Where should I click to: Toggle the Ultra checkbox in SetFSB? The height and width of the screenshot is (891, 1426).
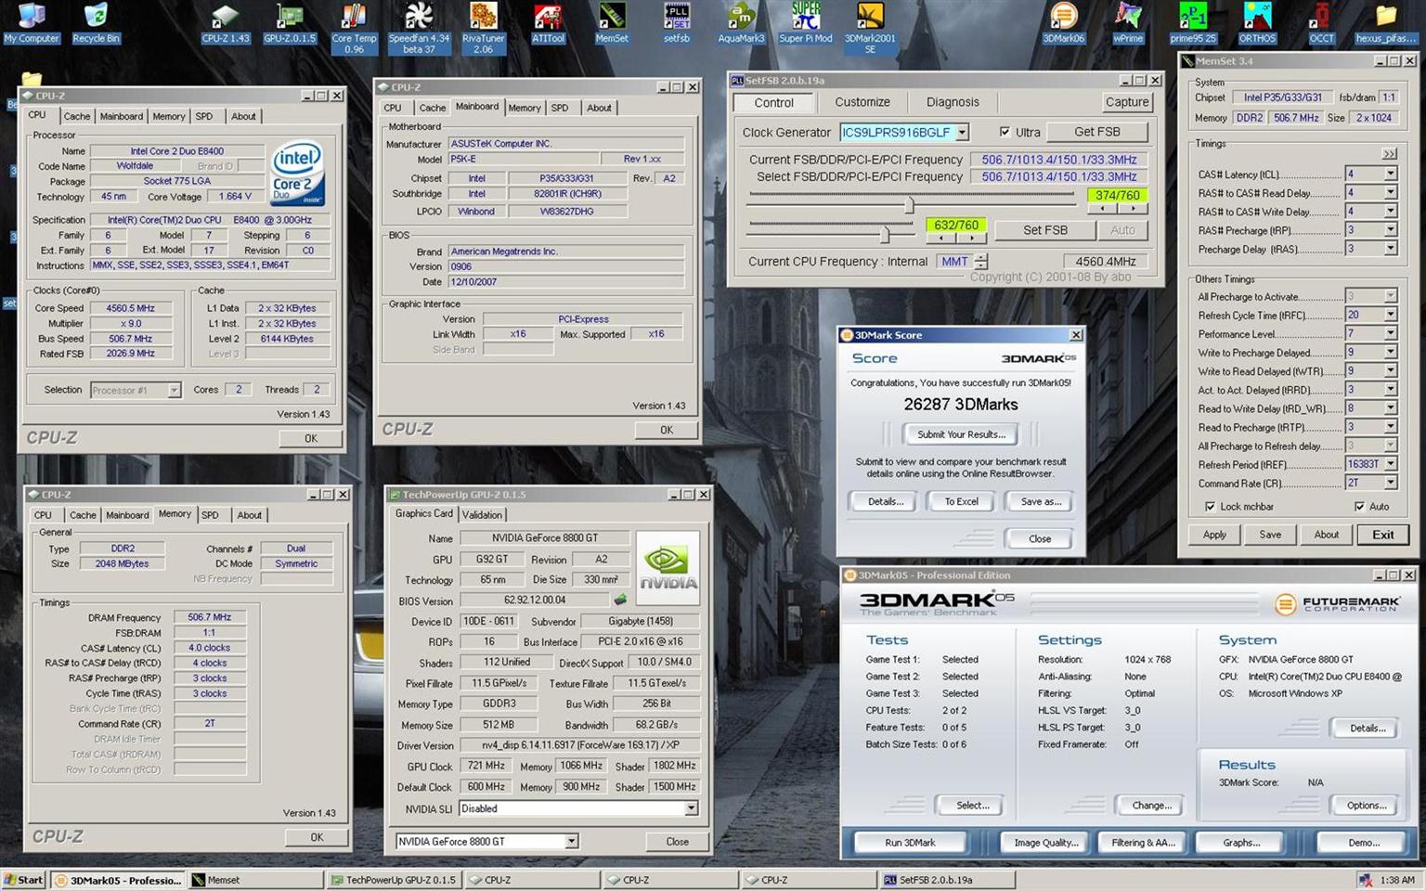tap(1005, 132)
